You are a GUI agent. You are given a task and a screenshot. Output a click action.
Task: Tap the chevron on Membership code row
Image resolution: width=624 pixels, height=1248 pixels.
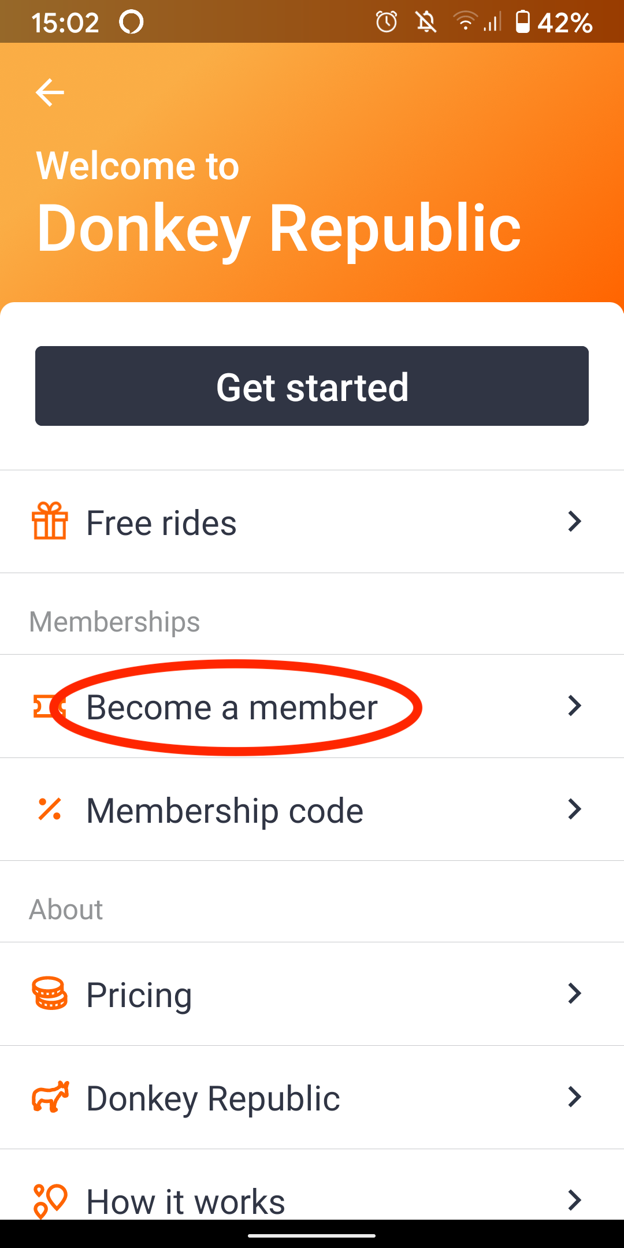[x=574, y=809]
